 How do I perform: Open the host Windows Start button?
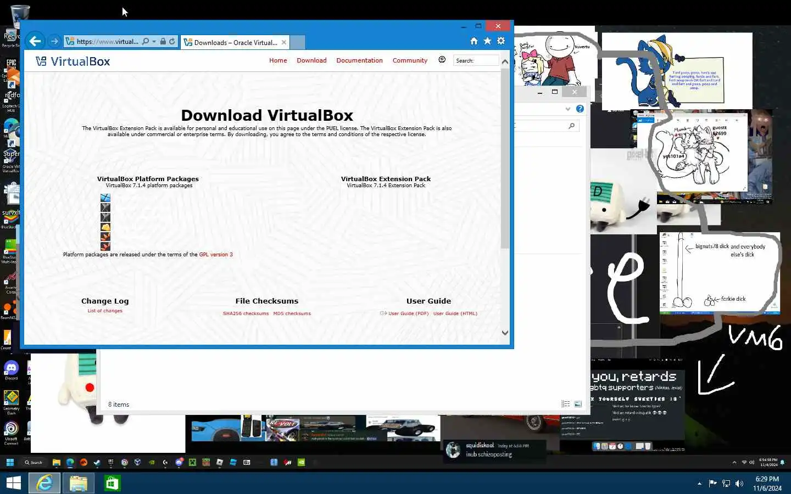[13, 483]
